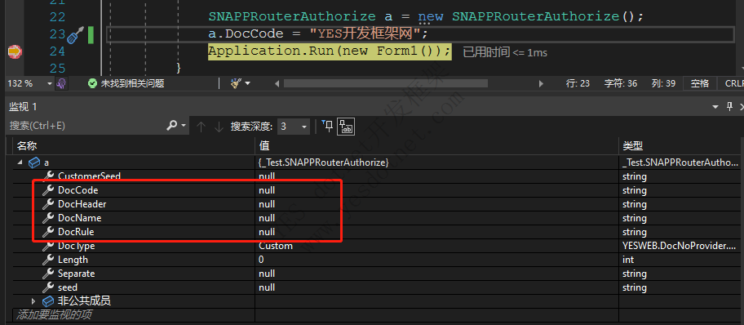Click the wrench icon beside DocName

[48, 218]
